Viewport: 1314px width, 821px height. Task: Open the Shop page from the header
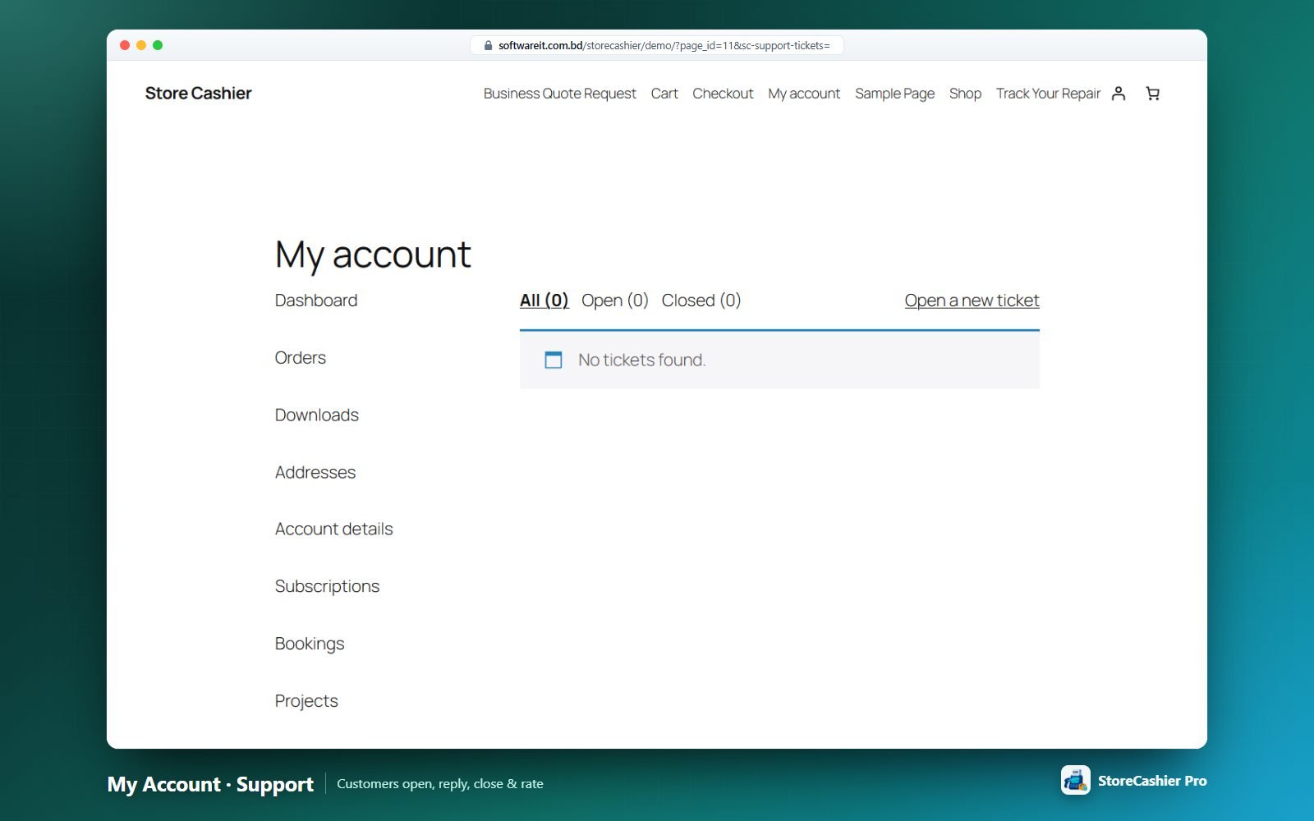coord(965,94)
